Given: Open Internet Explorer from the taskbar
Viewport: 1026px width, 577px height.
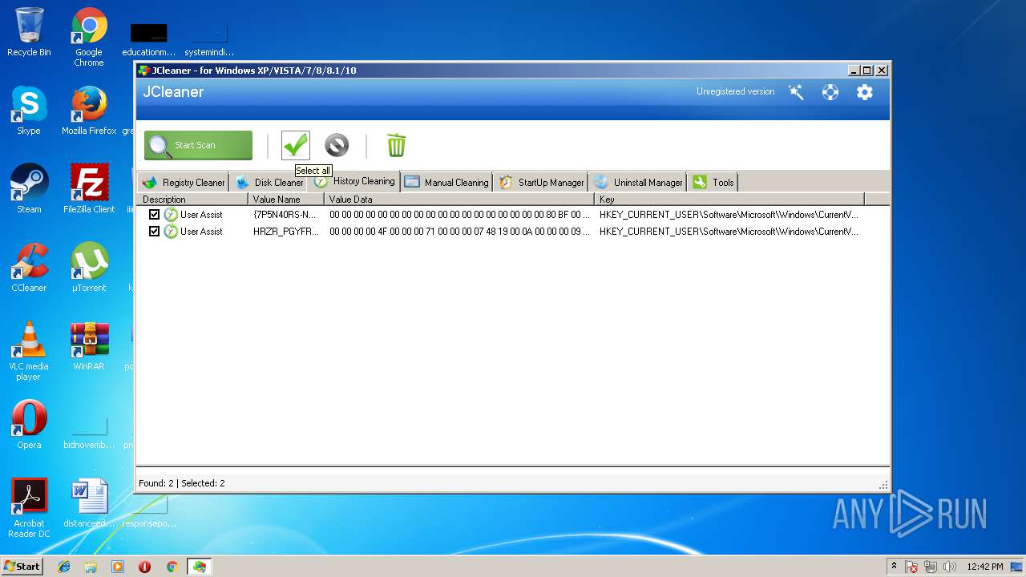Looking at the screenshot, I should 64,567.
